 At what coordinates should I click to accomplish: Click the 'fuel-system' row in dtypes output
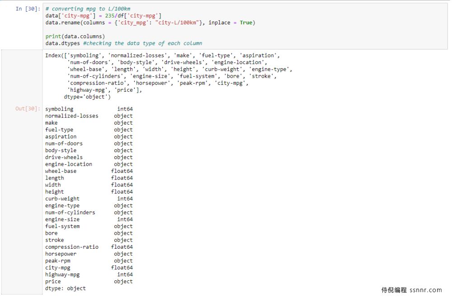pos(89,227)
